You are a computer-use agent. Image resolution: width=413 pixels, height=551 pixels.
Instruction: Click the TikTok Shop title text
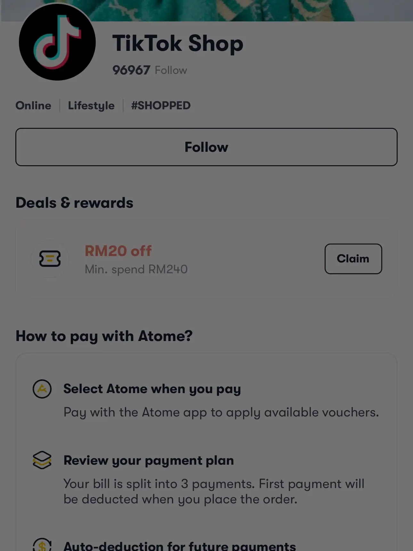178,43
